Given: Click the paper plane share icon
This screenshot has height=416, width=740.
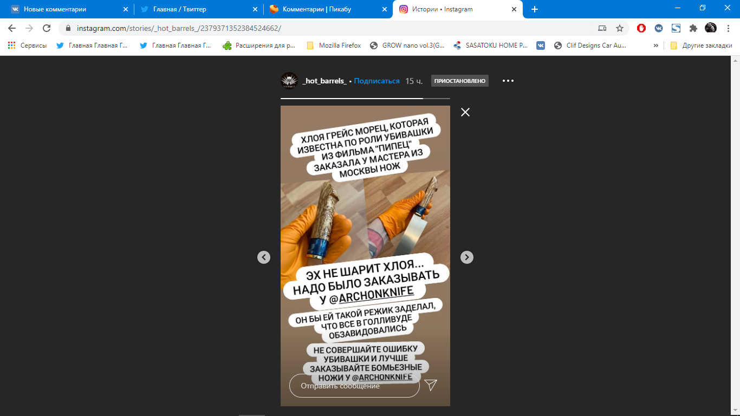Looking at the screenshot, I should 431,385.
